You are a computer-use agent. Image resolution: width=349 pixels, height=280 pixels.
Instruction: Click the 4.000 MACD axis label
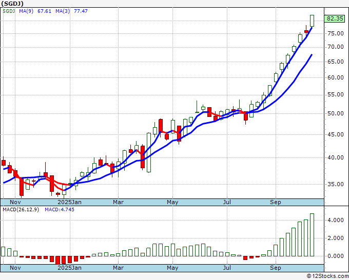336,220
